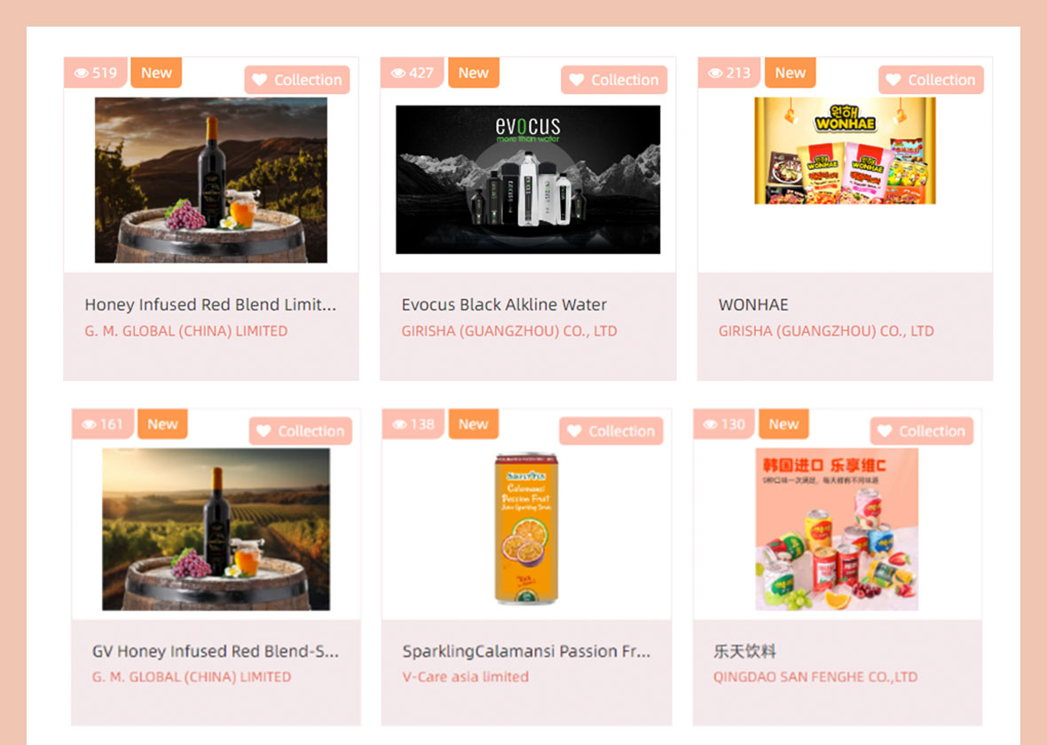
Task: Click the eye views badge showing 213
Action: [729, 72]
